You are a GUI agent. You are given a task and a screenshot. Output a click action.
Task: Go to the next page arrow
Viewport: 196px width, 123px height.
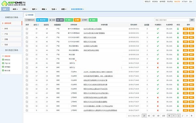[x=187, y=116]
